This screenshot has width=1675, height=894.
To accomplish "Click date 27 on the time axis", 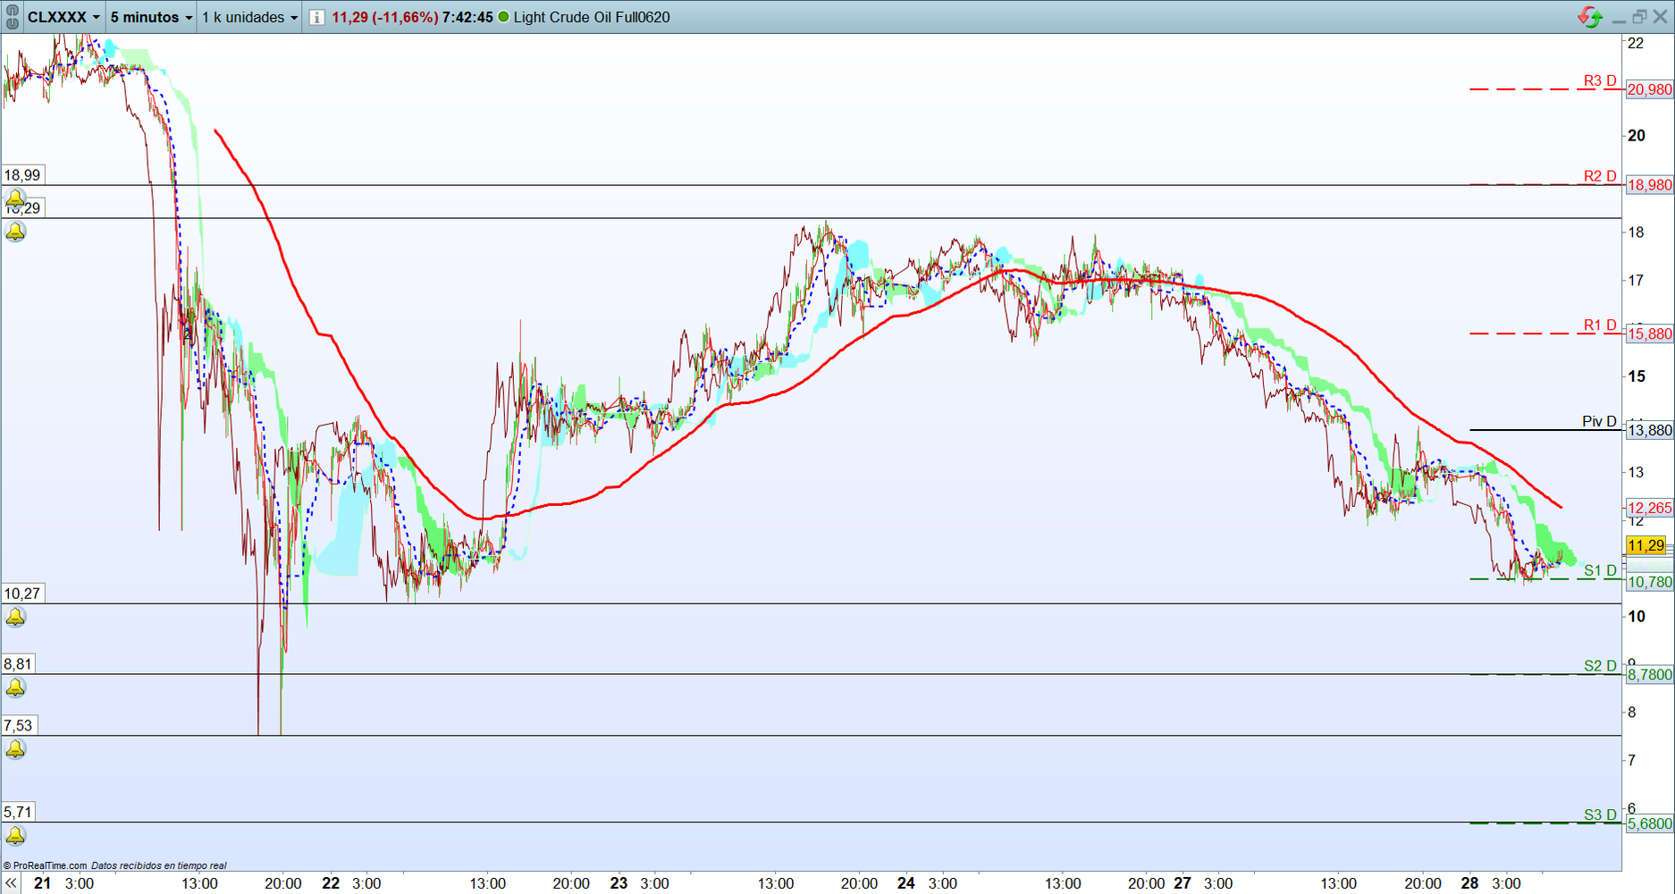I will (x=1183, y=883).
